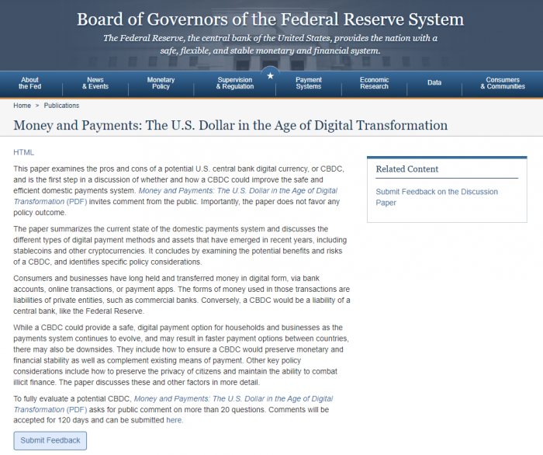Image resolution: width=543 pixels, height=455 pixels.
Task: Open the Supervision & Regulation menu
Action: [x=235, y=83]
